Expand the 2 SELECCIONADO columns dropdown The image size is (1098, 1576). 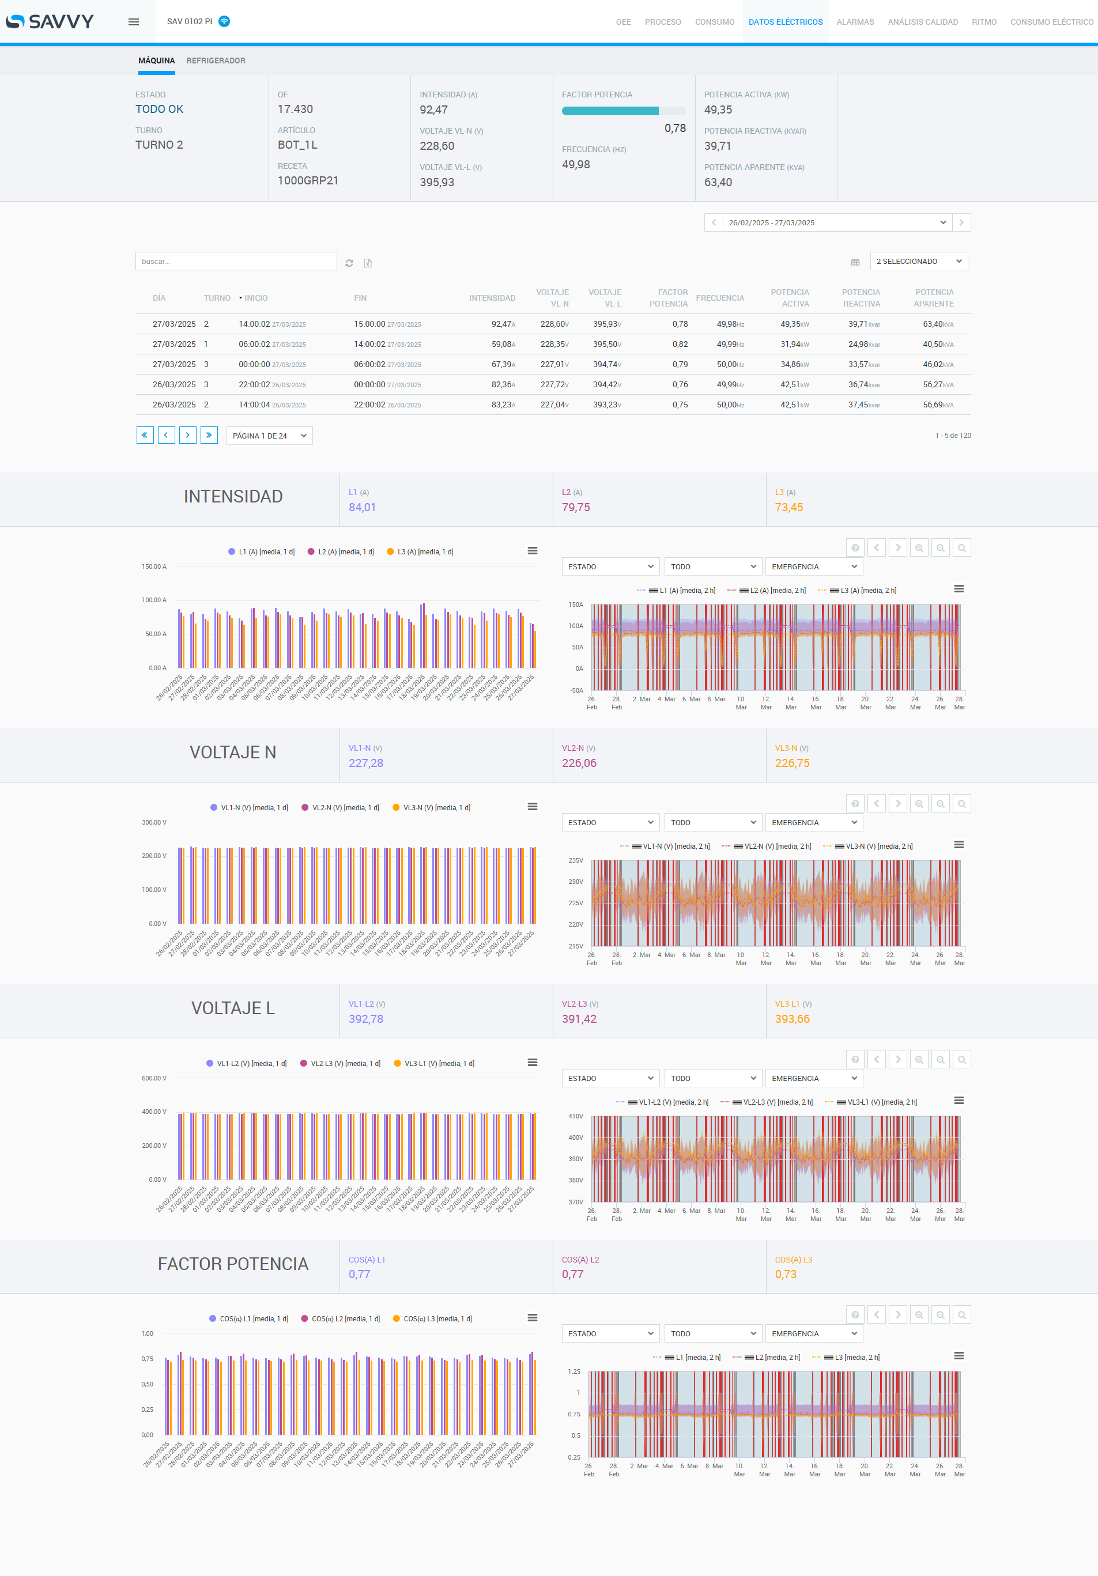click(x=918, y=262)
